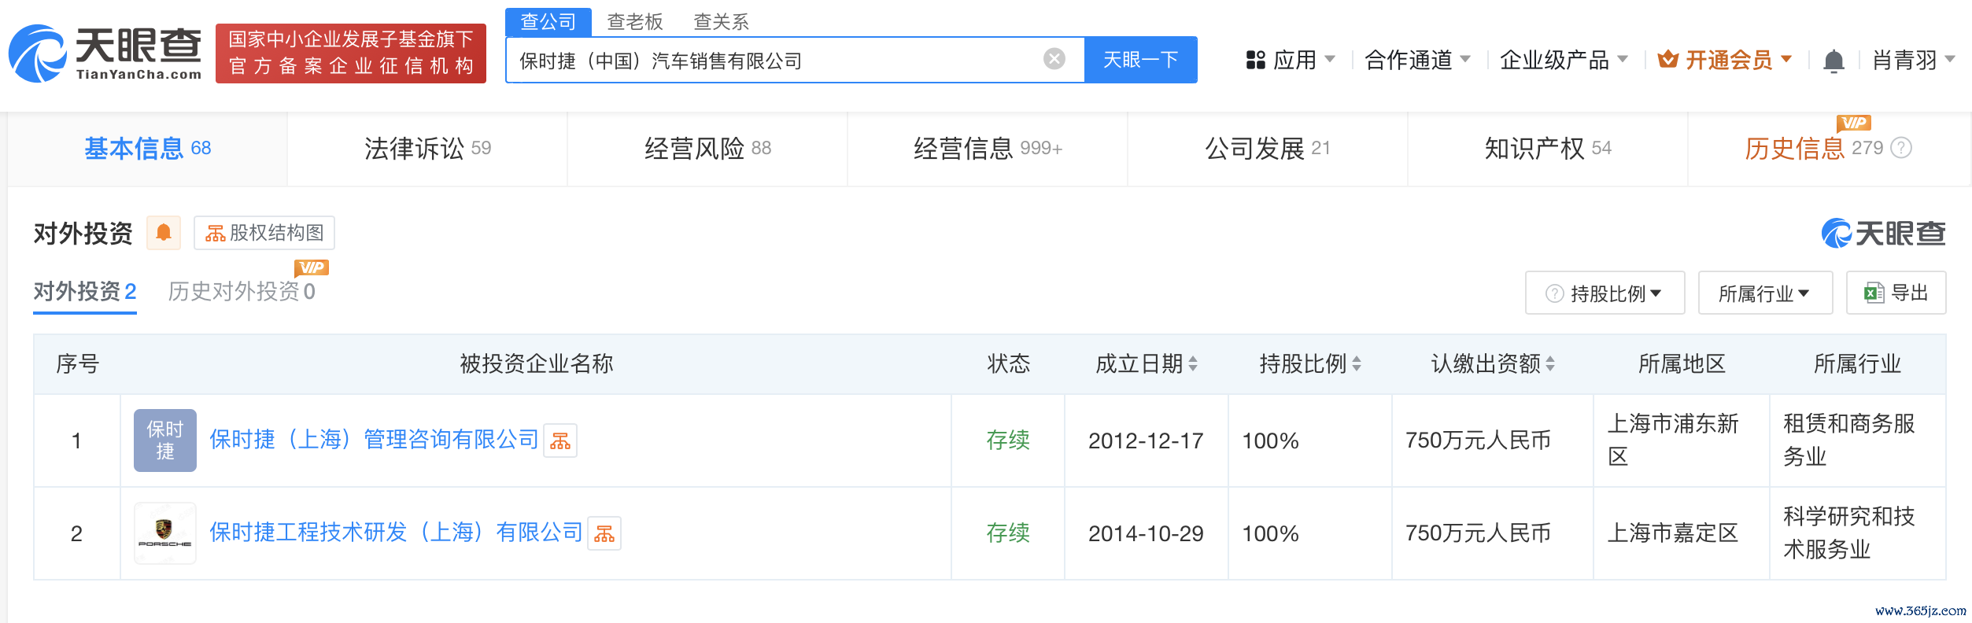Expand the 合作通道 dropdown
The image size is (1972, 623).
[x=1417, y=60]
